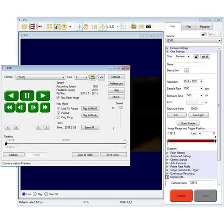The image size is (224, 224).
Task: Uncheck the Repeat checkbox
Action: (59, 113)
